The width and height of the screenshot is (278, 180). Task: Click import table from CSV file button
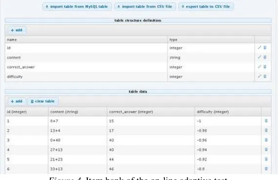(145, 7)
